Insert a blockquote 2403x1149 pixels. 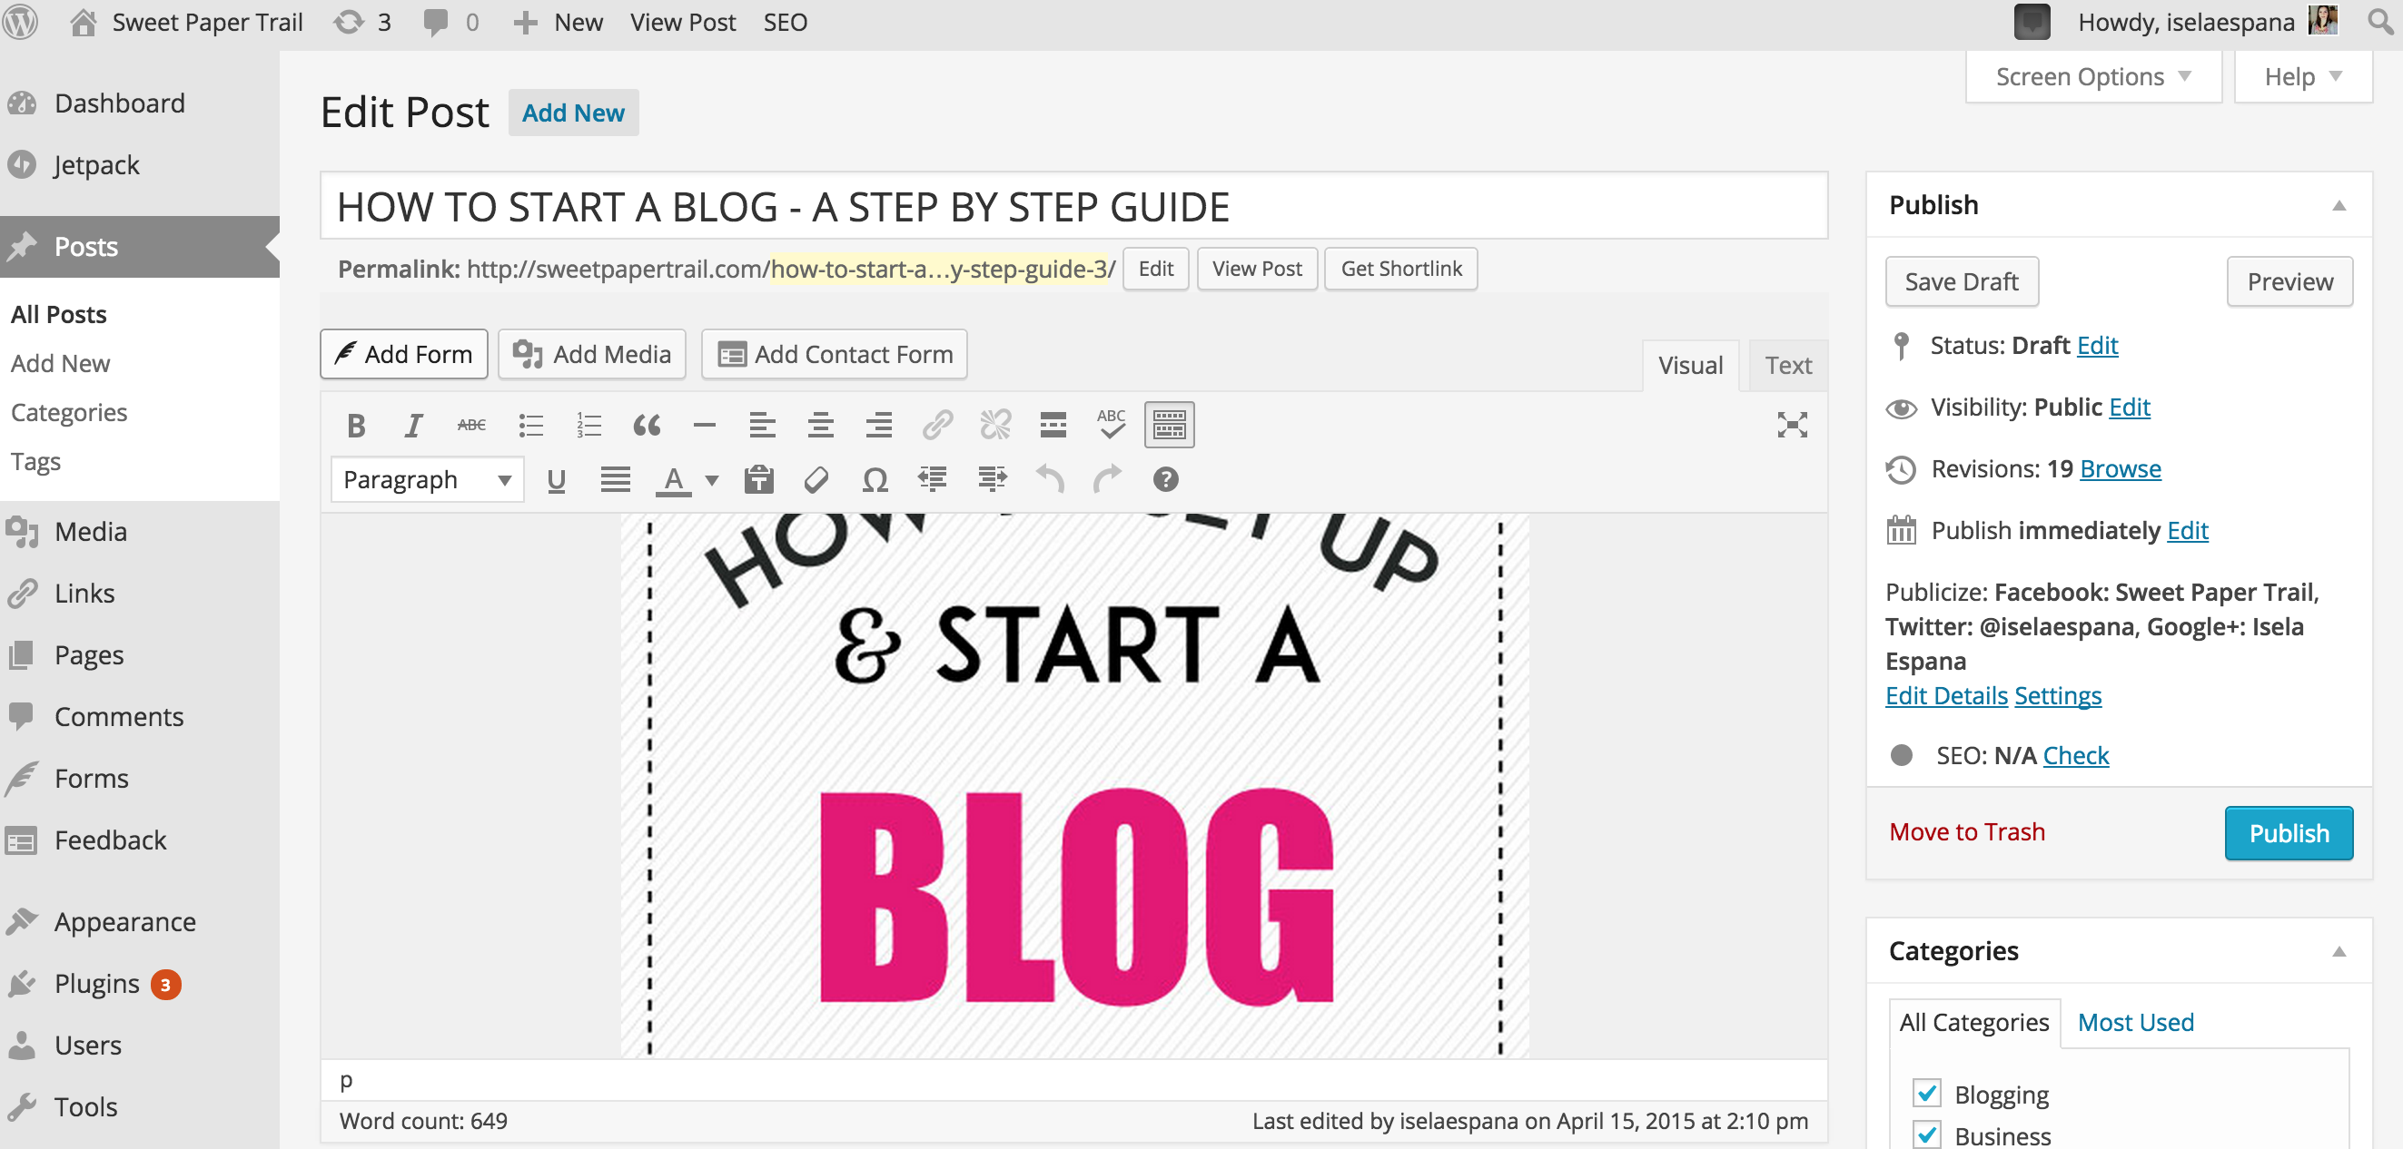(x=647, y=426)
